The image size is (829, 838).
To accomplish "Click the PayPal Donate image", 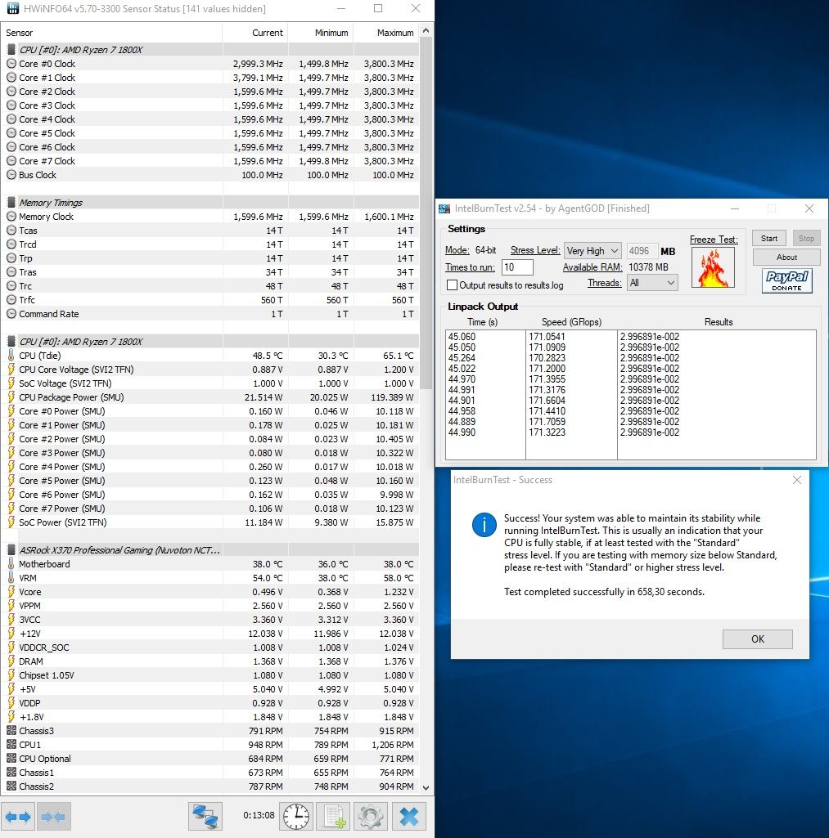I will [786, 280].
